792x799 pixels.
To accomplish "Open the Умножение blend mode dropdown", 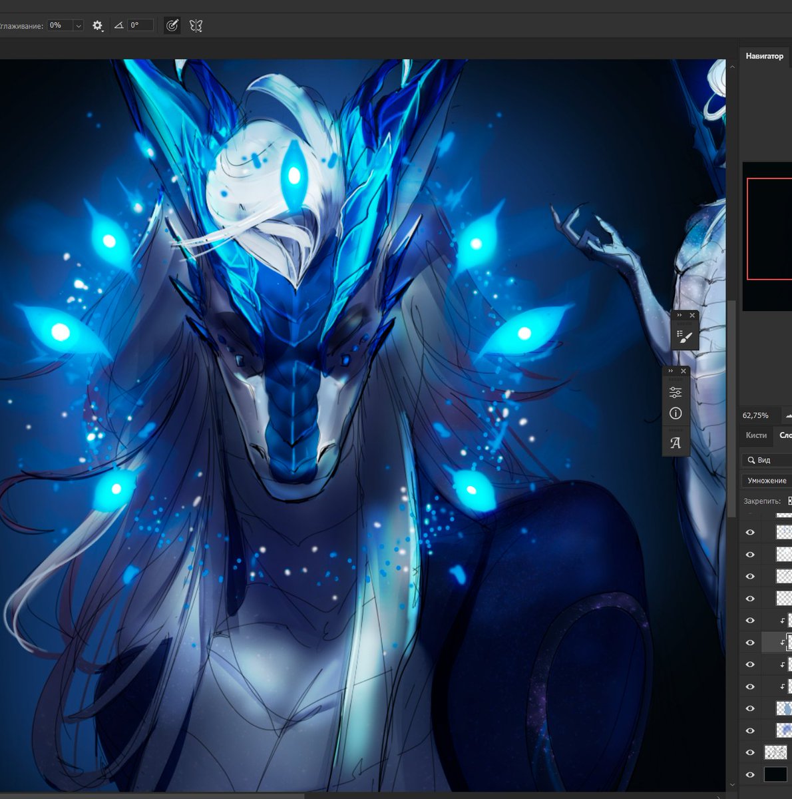I will pos(767,480).
